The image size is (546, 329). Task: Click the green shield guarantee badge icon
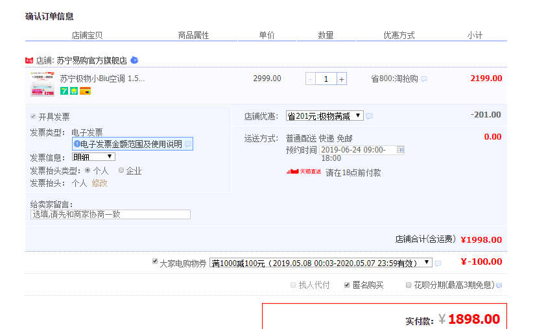[x=74, y=91]
